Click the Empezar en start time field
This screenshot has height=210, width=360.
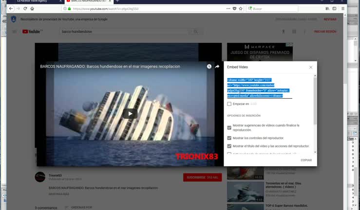254,104
